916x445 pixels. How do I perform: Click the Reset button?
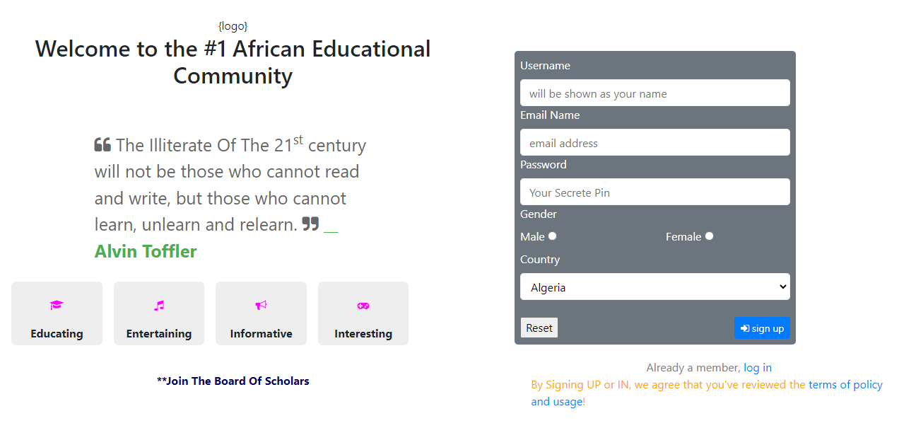click(539, 328)
